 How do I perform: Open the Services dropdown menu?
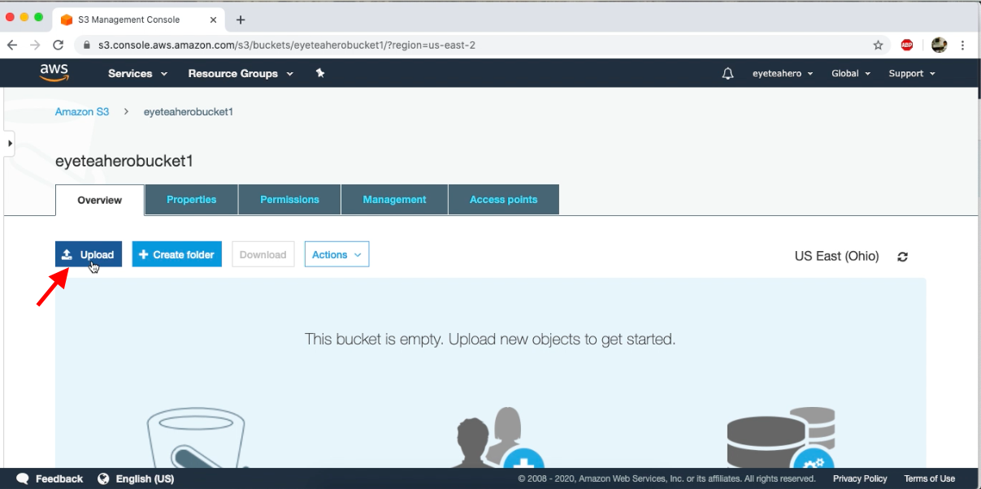[138, 73]
